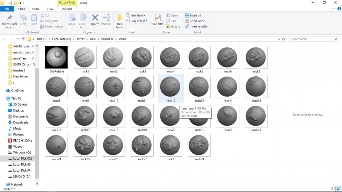342x192 pixels.
Task: Click the Delete icon in Organize group
Action: tap(95, 18)
